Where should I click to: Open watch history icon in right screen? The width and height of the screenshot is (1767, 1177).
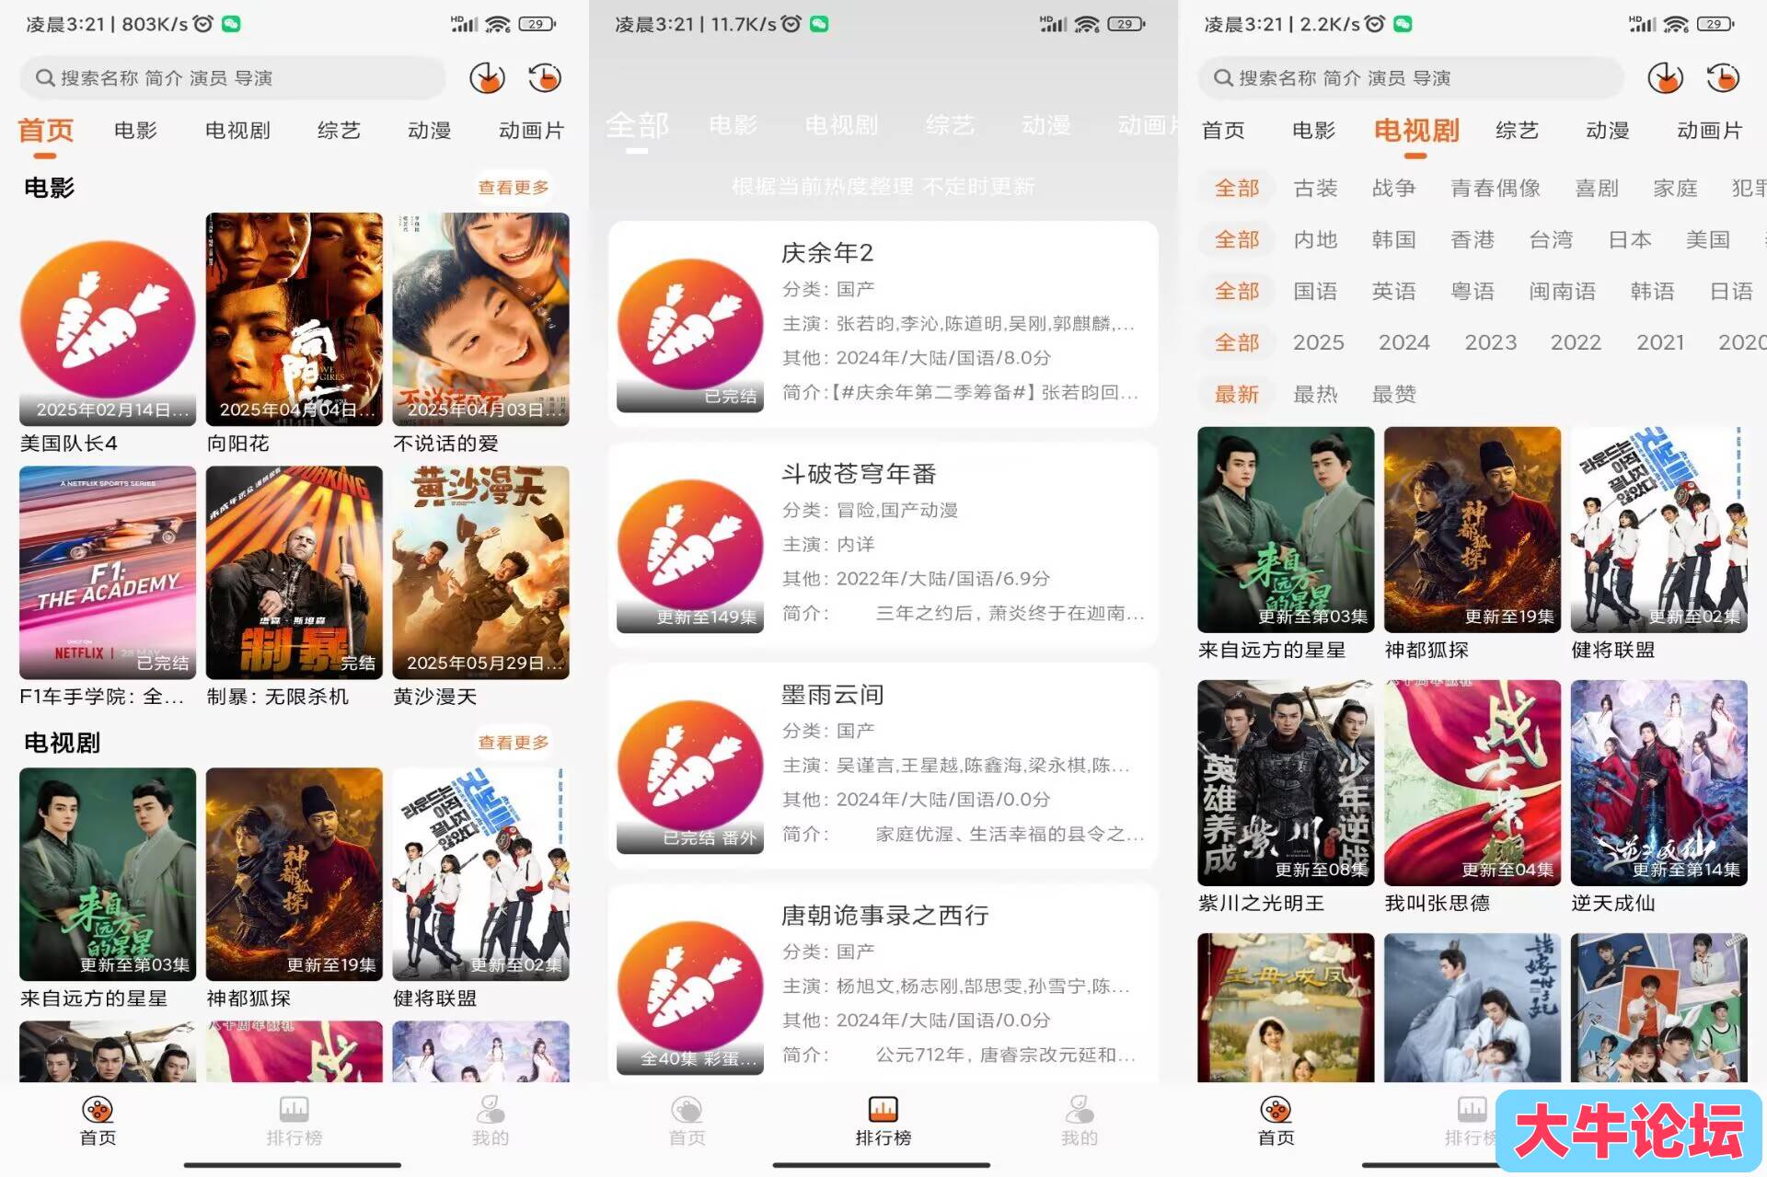[1723, 78]
